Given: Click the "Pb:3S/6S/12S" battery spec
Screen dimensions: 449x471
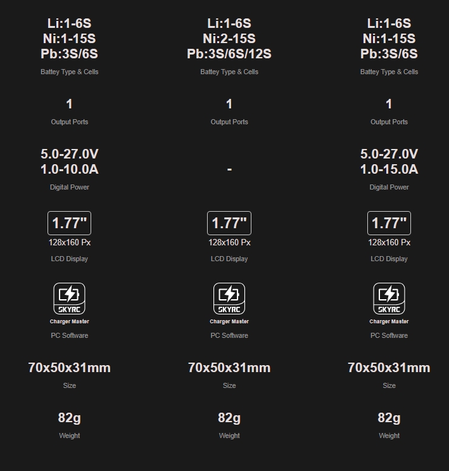Looking at the screenshot, I should (229, 55).
